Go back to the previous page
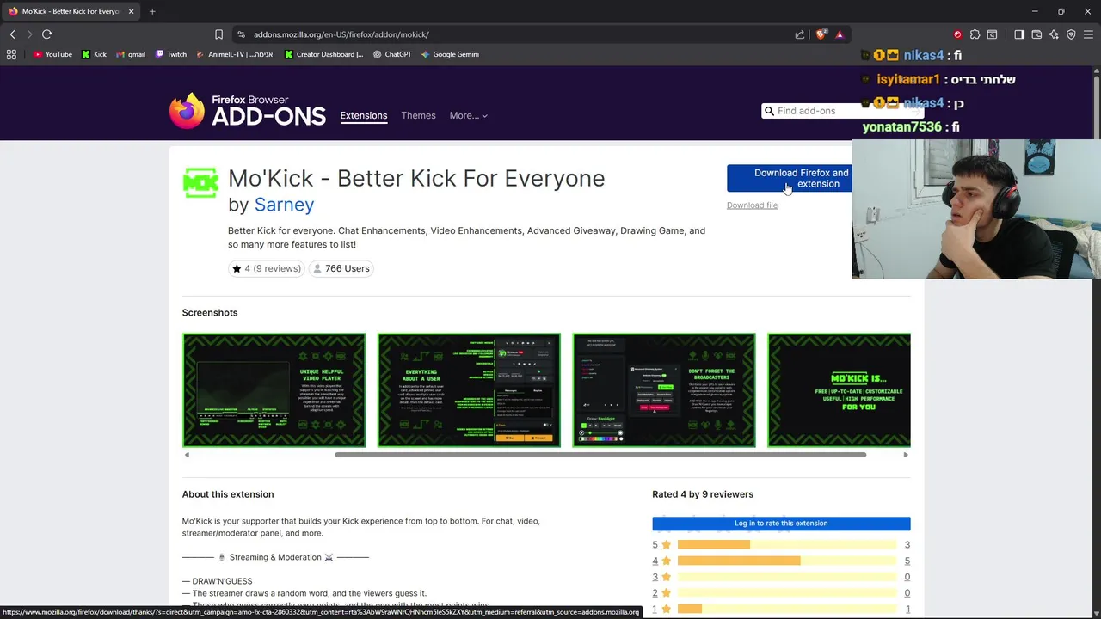The height and width of the screenshot is (619, 1101). point(12,34)
